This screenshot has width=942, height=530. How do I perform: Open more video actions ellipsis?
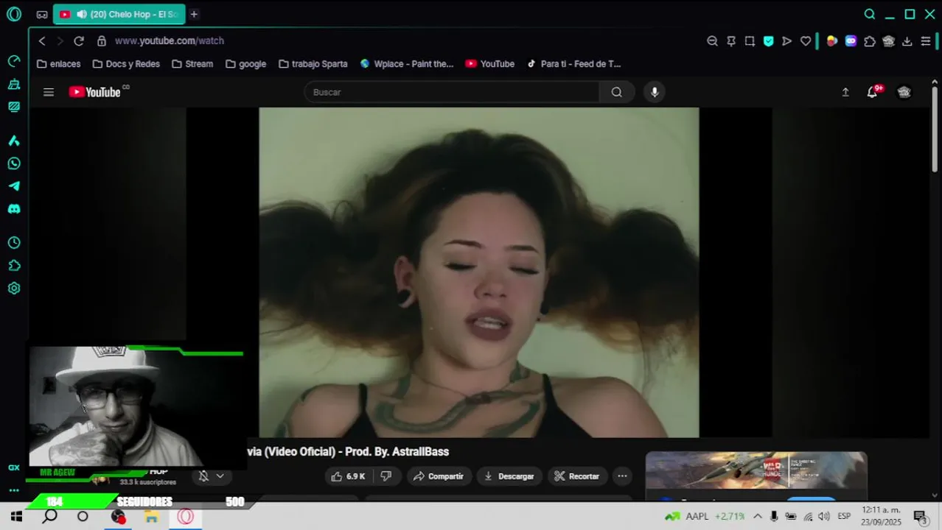click(622, 476)
